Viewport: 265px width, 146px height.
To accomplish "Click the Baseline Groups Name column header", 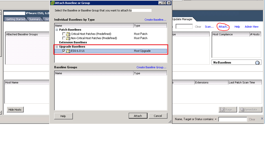I will click(94, 73).
